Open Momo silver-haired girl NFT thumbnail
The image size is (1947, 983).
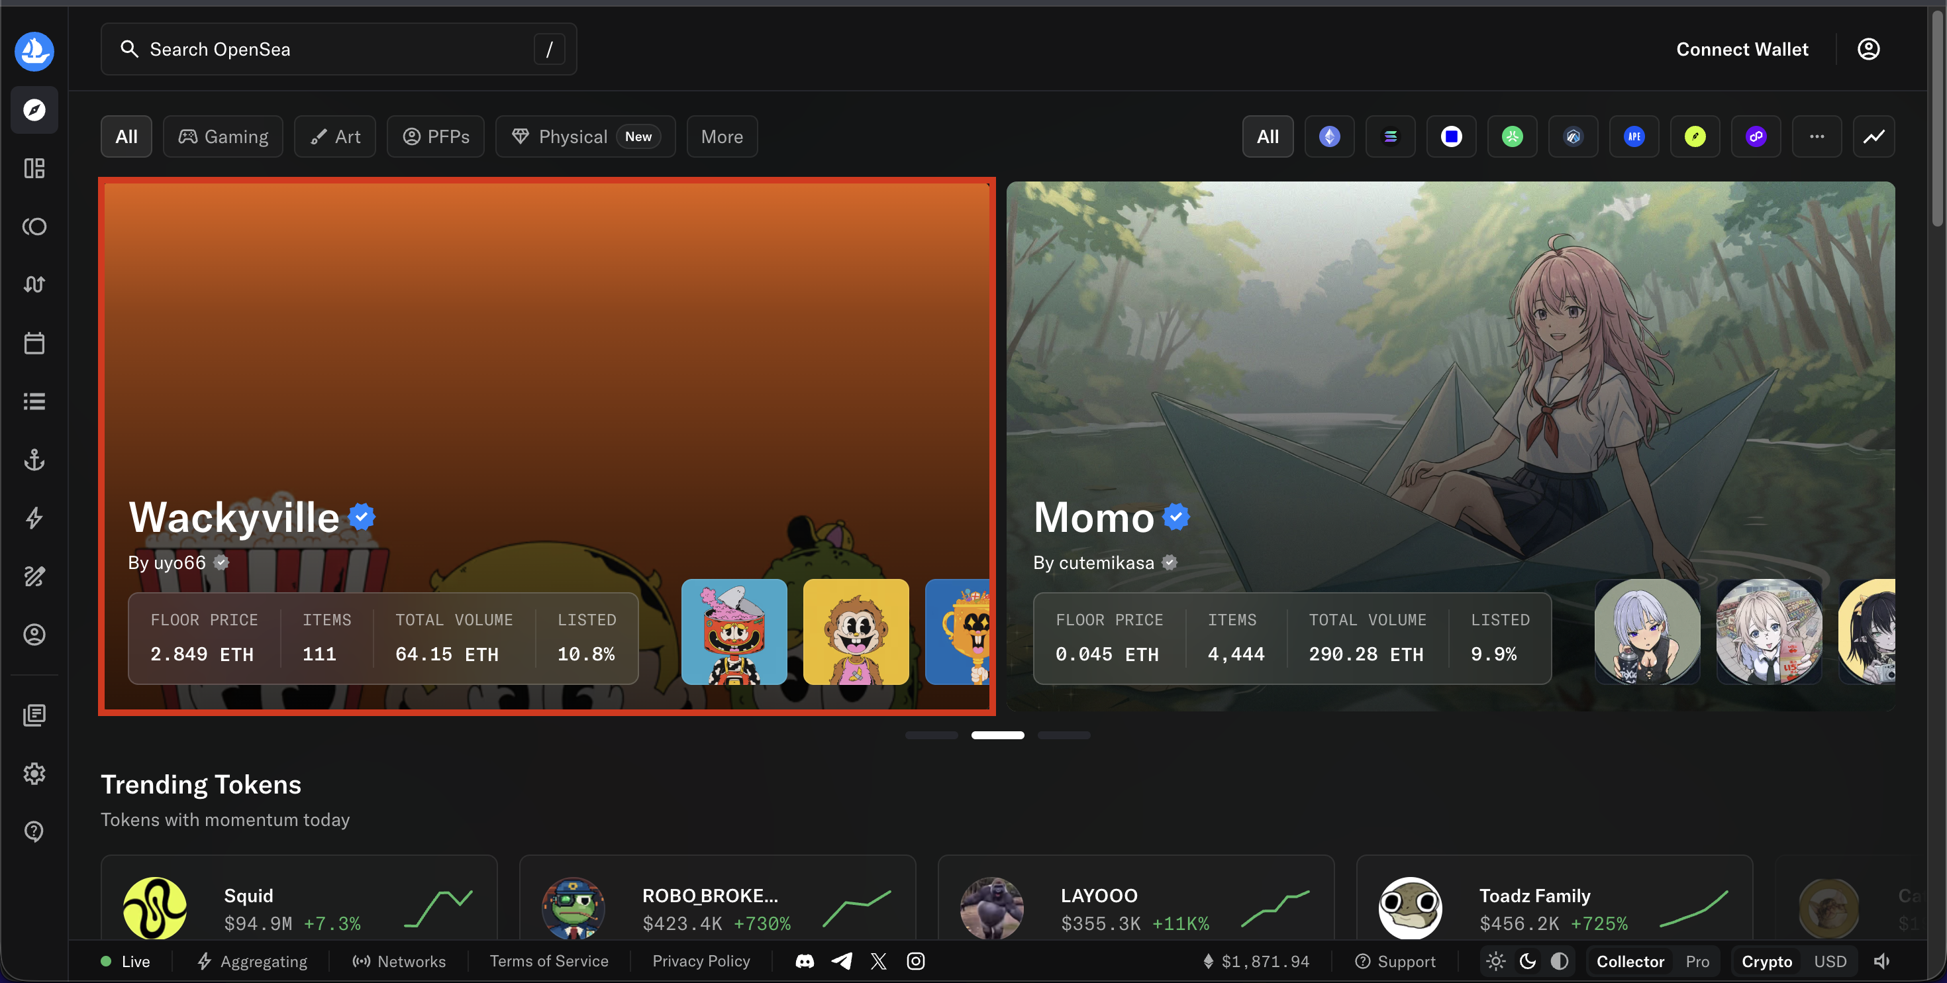(1647, 632)
